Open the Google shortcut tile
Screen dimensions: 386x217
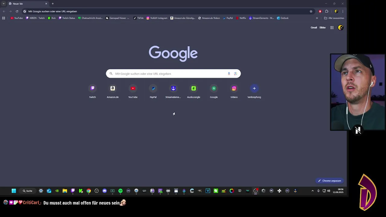(214, 92)
